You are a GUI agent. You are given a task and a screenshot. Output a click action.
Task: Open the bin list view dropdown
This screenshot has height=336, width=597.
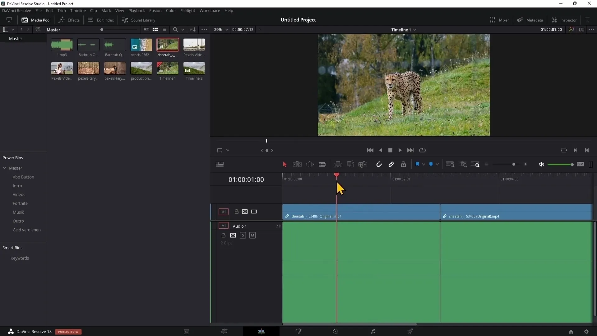tap(13, 30)
